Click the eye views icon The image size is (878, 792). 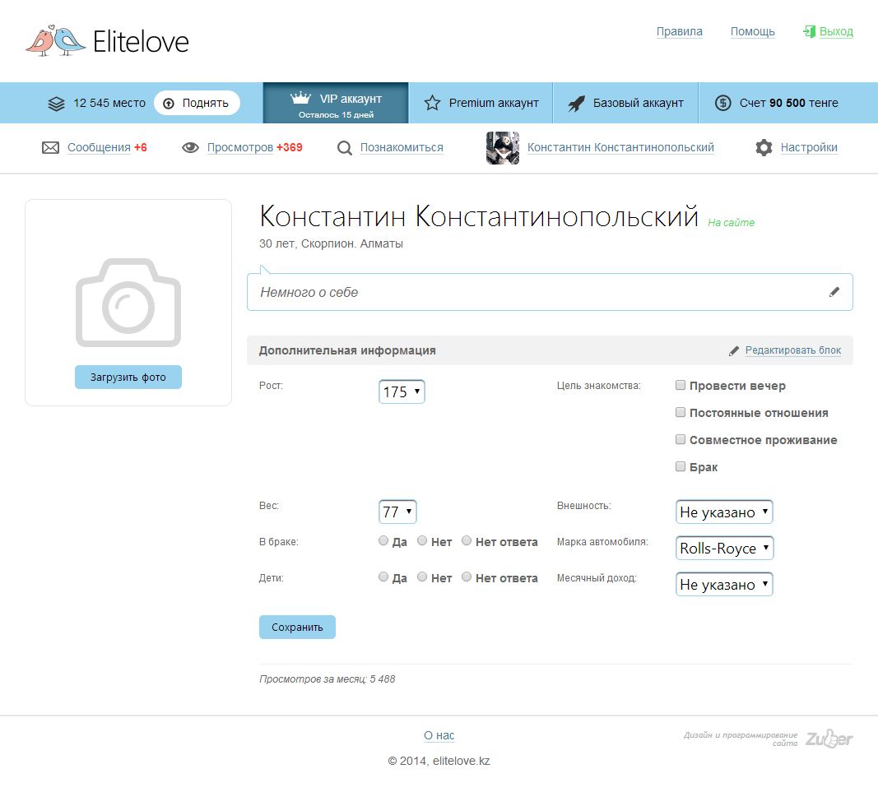click(191, 148)
